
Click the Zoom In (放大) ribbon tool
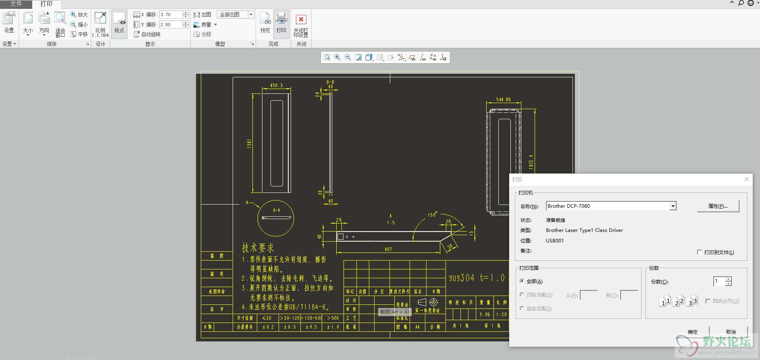(x=79, y=14)
